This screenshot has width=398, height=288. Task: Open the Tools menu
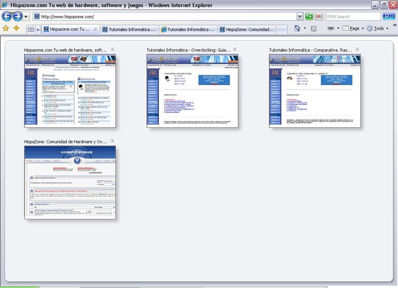coord(378,28)
